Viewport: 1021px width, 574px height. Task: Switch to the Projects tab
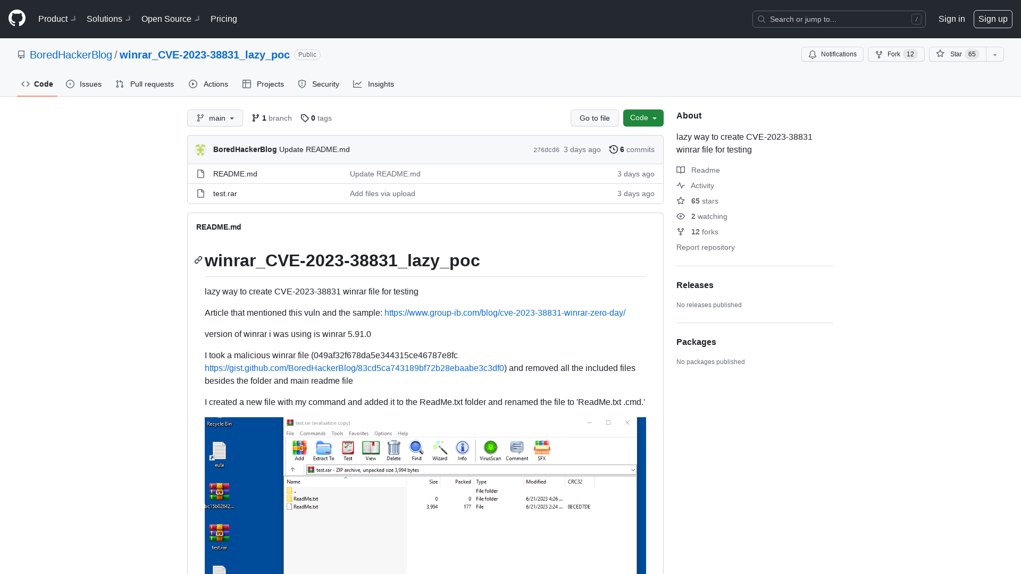tap(263, 84)
